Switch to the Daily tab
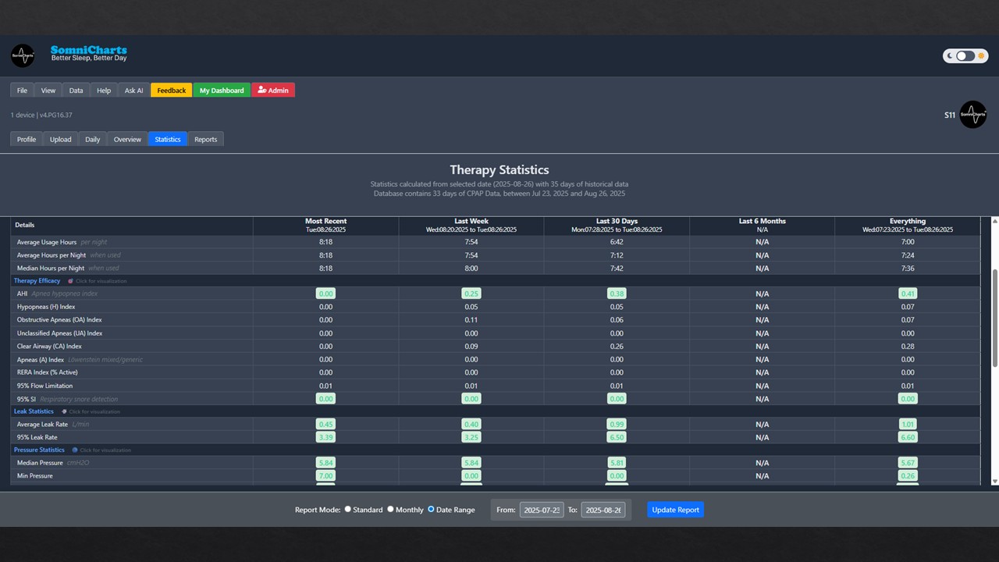Viewport: 999px width, 562px height. tap(92, 139)
